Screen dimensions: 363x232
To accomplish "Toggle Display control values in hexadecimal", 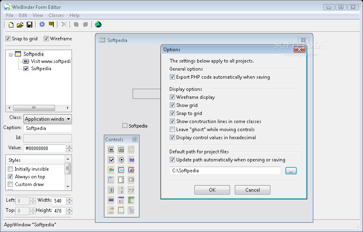I will click(x=172, y=138).
